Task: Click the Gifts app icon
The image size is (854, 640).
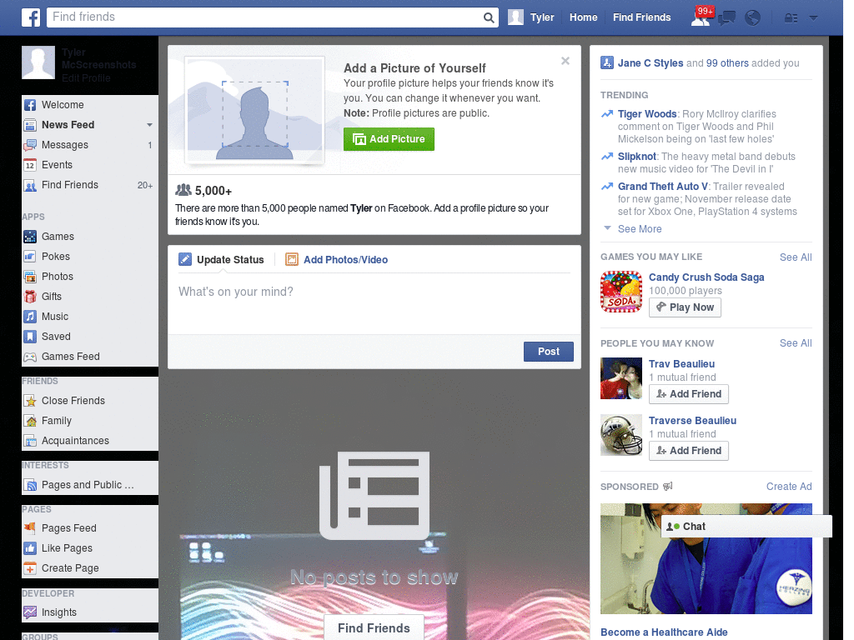Action: tap(30, 297)
